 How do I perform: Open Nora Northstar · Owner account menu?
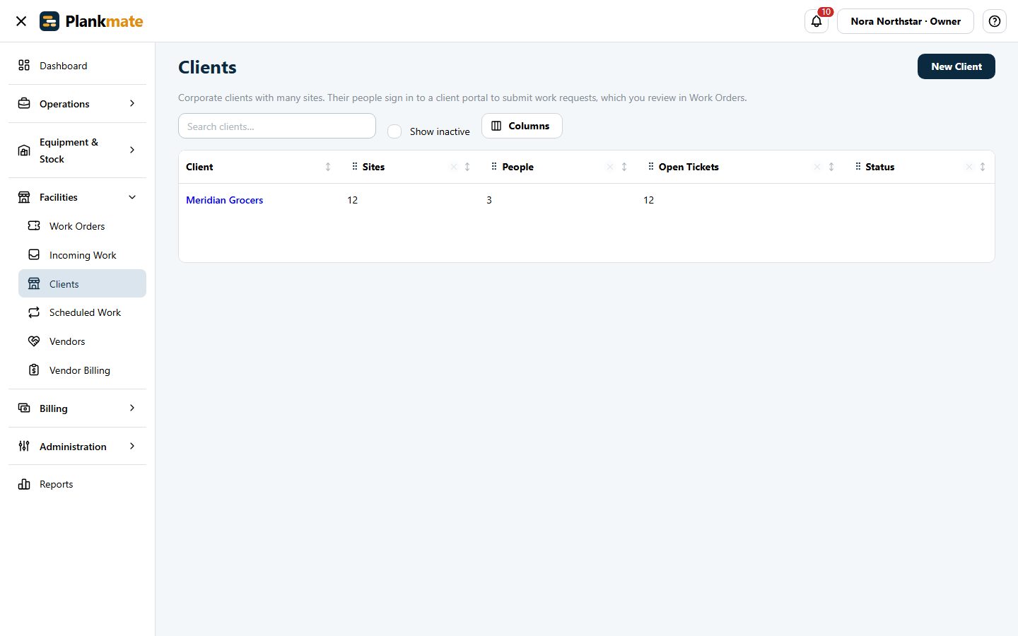tap(906, 21)
